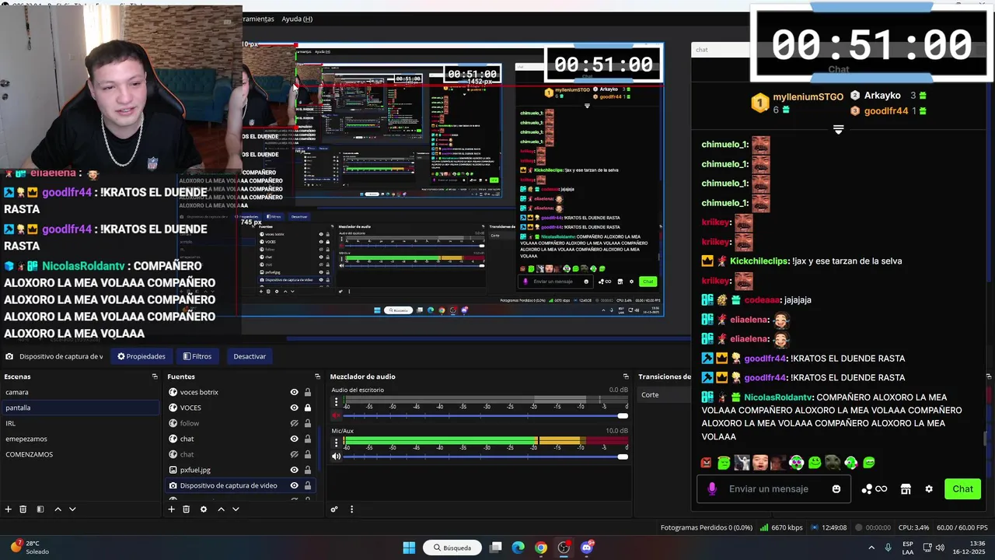The image size is (995, 560).
Task: Open the emoji picker in chat input
Action: tap(836, 489)
